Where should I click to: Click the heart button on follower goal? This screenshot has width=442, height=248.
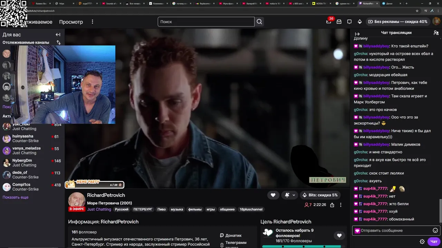click(x=339, y=236)
